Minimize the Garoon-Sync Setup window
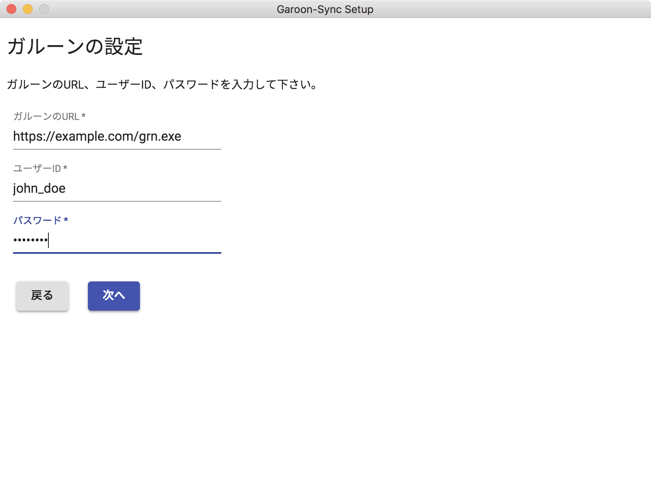 [28, 9]
